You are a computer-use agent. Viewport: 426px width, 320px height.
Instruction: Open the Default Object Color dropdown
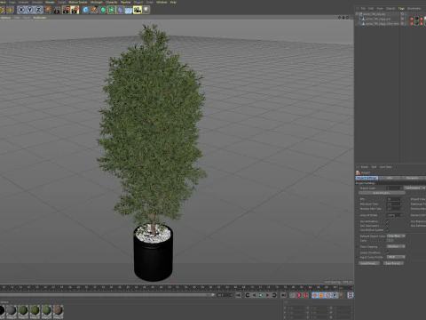point(396,236)
